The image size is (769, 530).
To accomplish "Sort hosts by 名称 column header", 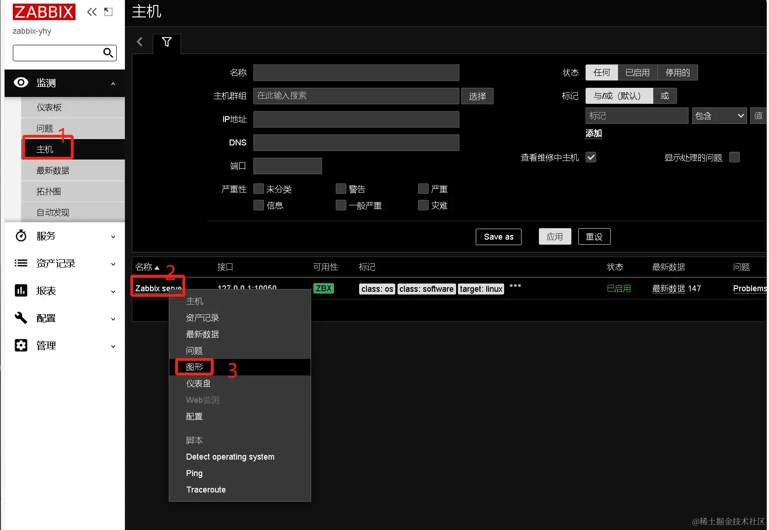I will pos(147,267).
